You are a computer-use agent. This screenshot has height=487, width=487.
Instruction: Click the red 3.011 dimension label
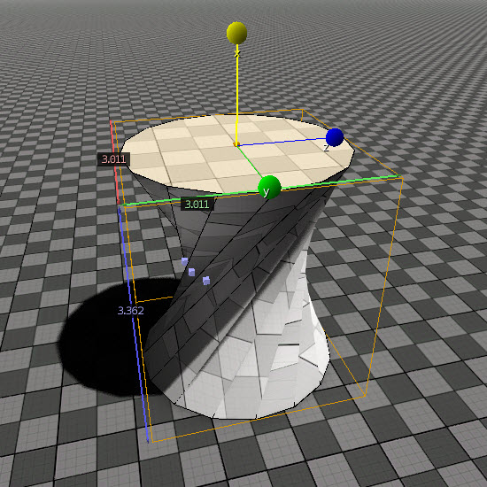pos(113,159)
